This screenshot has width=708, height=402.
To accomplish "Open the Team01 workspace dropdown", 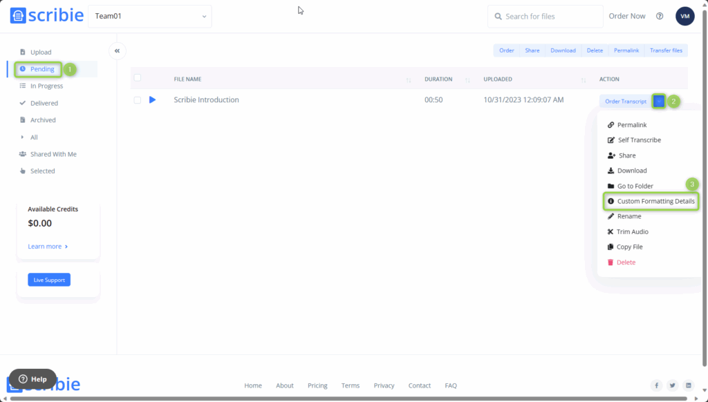I will [149, 16].
